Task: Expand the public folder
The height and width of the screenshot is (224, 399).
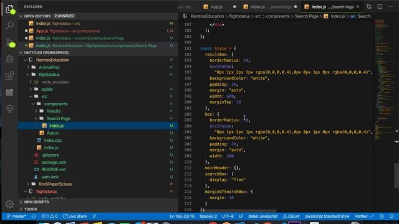Action: pos(31,89)
